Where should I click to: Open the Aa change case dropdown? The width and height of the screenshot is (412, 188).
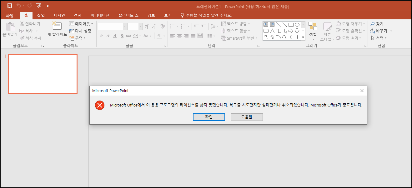pos(147,36)
